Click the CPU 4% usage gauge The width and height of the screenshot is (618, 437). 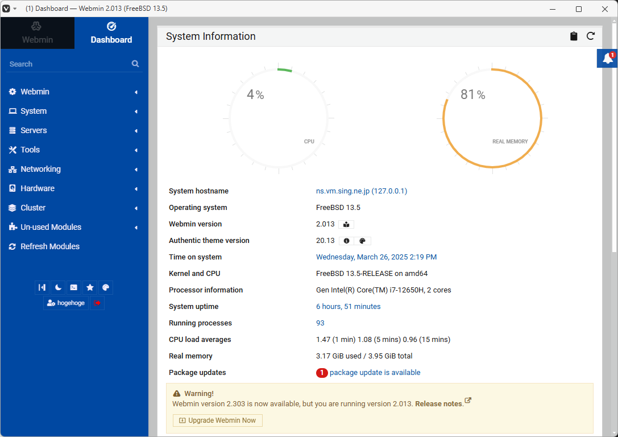point(279,118)
